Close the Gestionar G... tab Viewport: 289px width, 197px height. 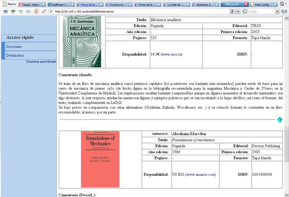pyautogui.click(x=217, y=5)
